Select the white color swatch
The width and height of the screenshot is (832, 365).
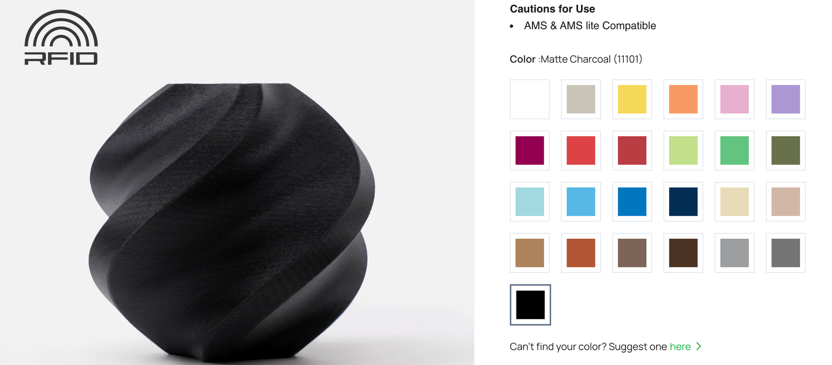(530, 99)
